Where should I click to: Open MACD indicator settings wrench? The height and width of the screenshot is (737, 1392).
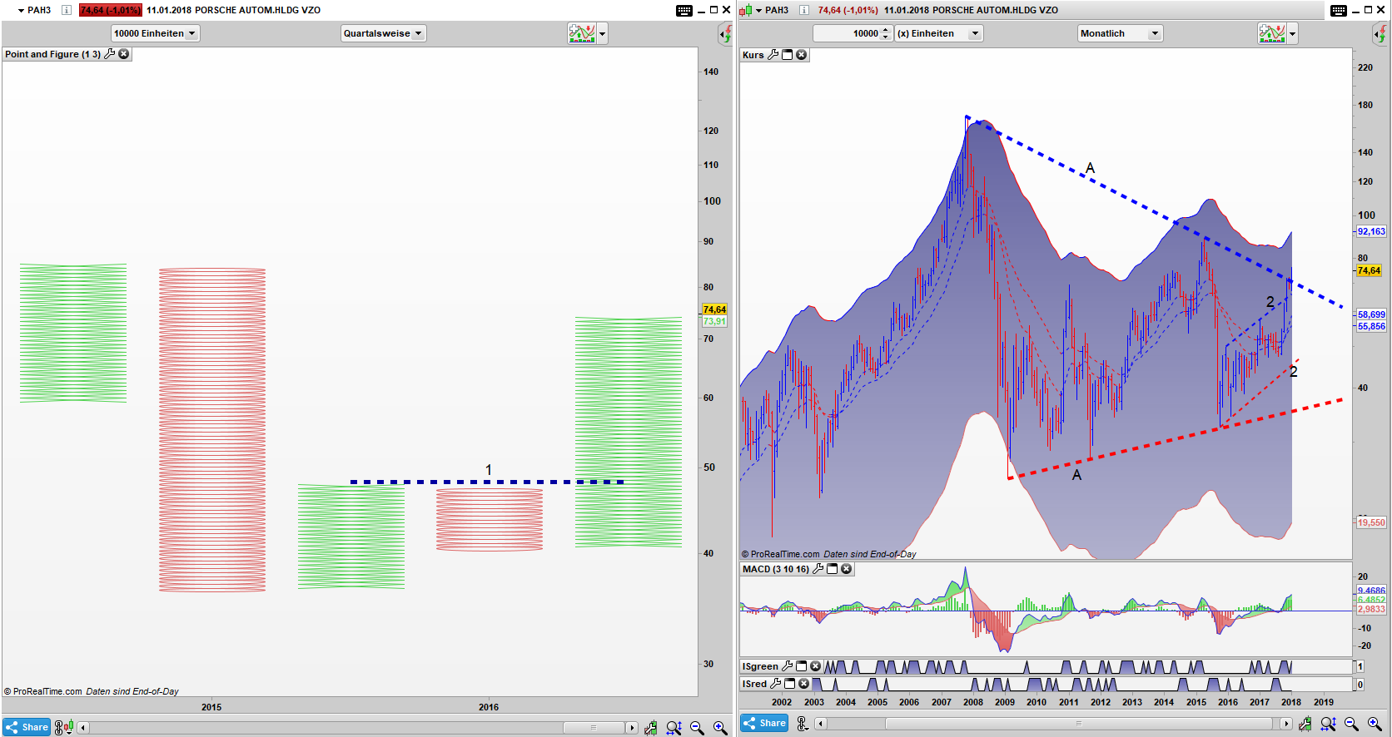pyautogui.click(x=818, y=569)
